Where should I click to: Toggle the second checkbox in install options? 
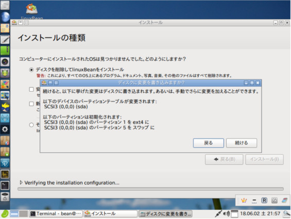[31, 104]
